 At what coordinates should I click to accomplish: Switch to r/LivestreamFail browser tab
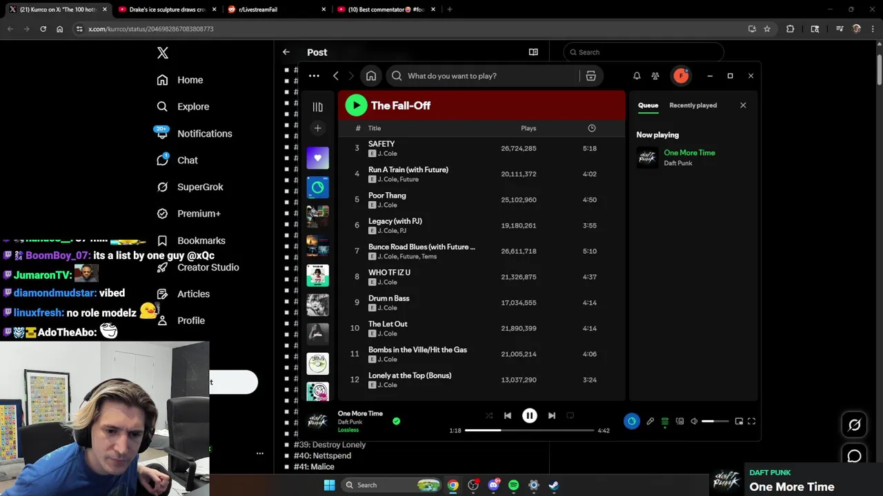click(277, 10)
